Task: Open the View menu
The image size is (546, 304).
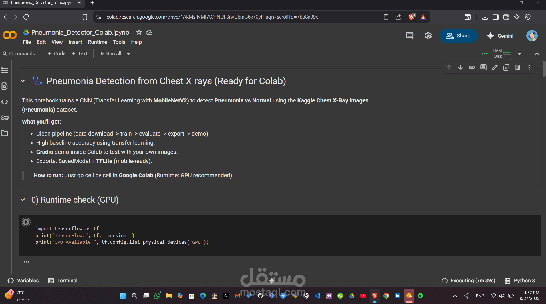Action: [57, 42]
